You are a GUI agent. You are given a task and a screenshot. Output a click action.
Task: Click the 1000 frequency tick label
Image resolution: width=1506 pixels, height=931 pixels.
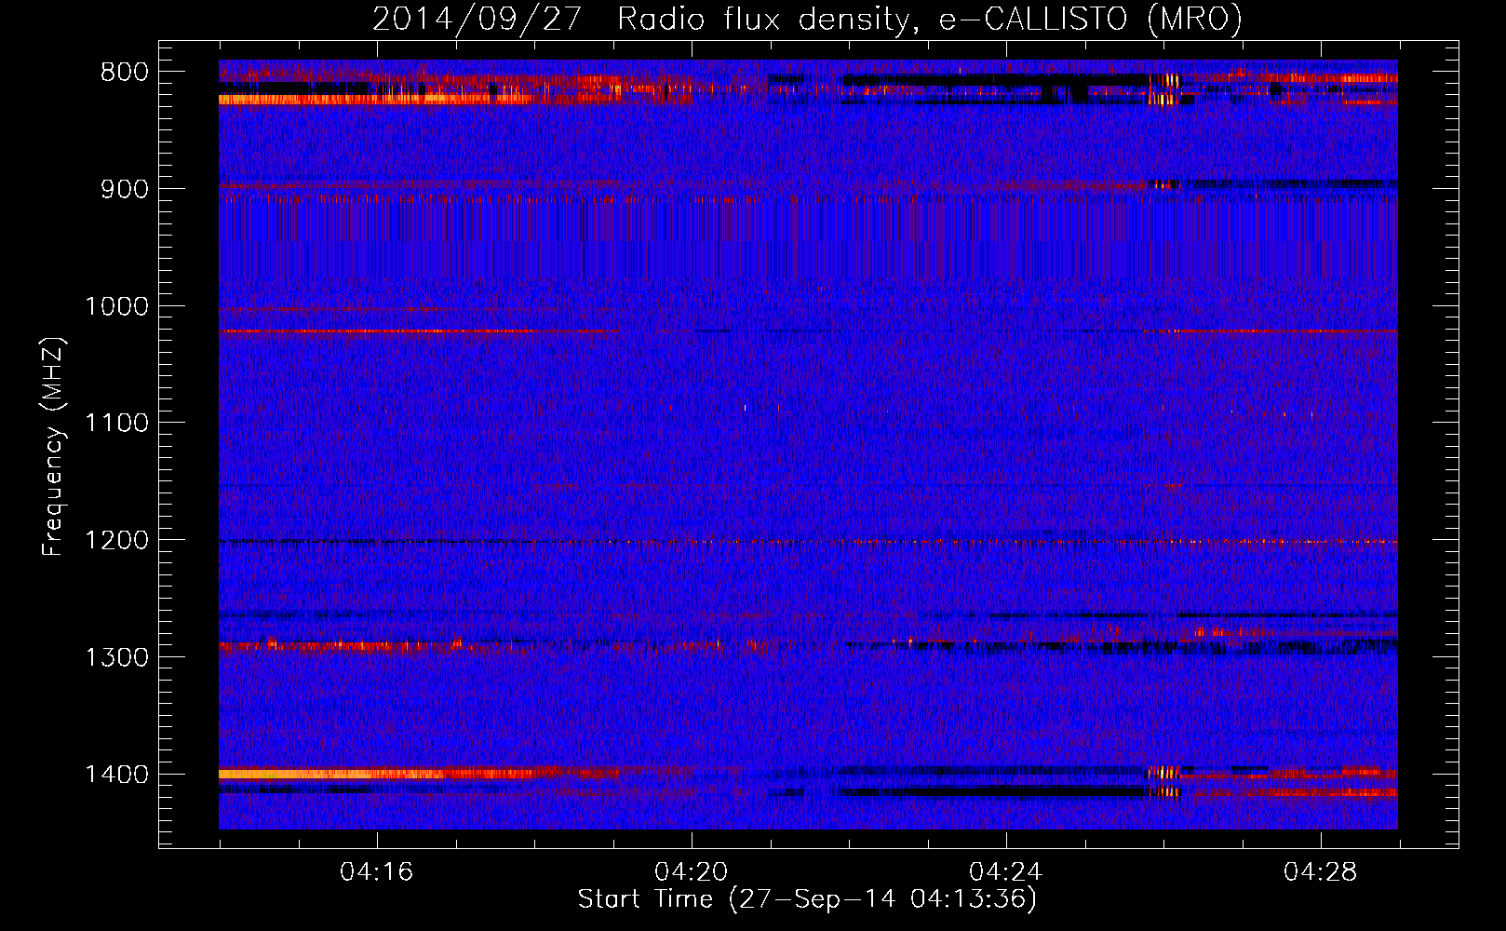pyautogui.click(x=116, y=306)
